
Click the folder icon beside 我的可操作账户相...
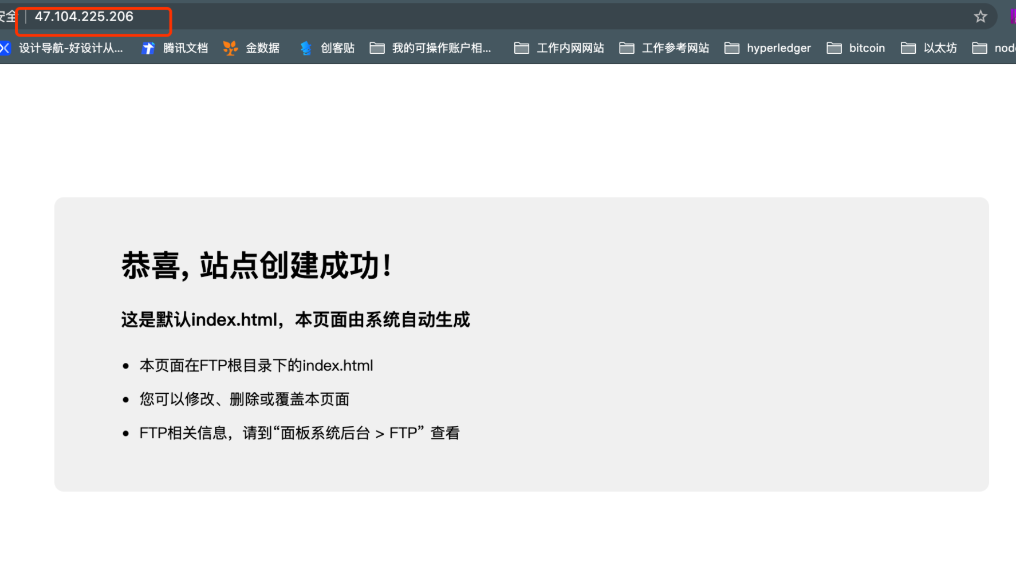click(377, 48)
